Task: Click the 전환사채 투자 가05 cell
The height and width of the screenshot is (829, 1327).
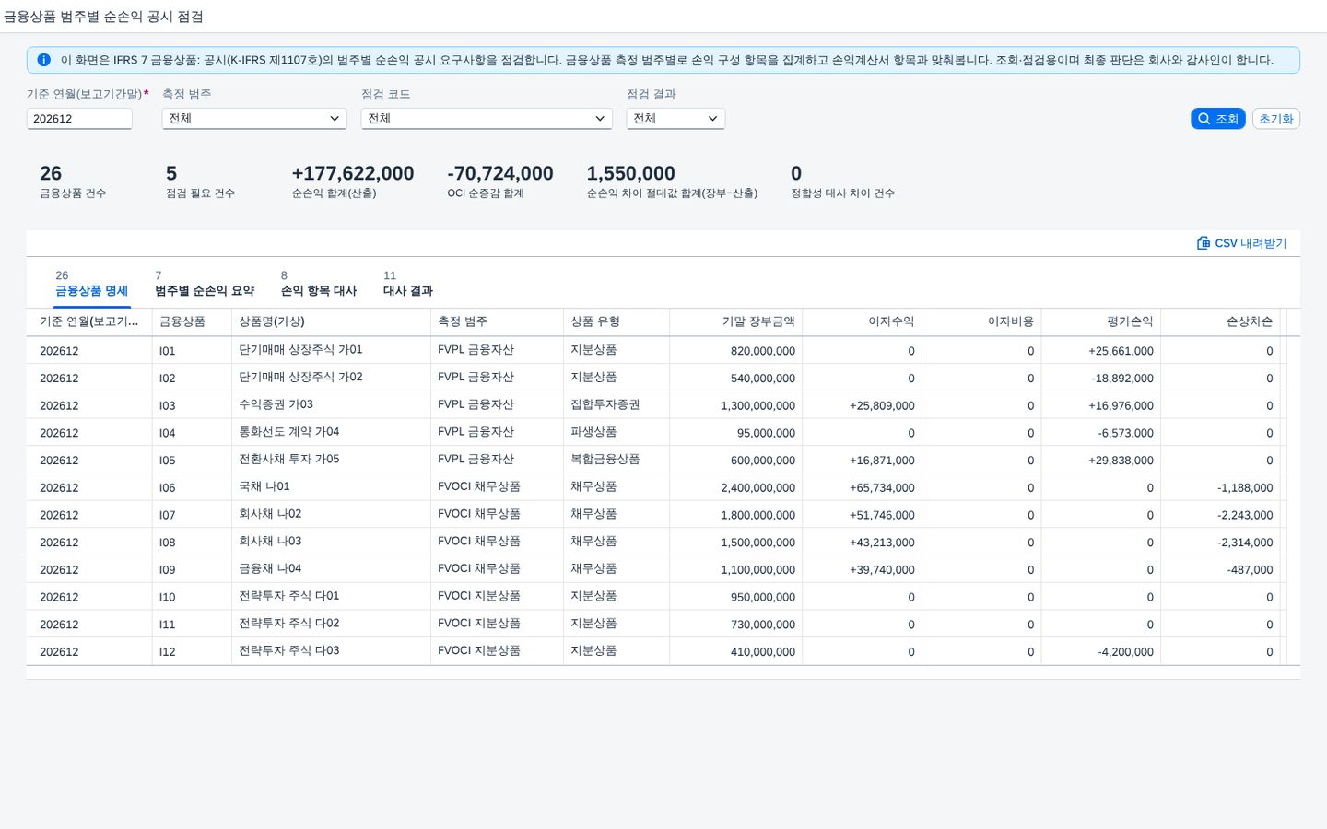Action: click(x=331, y=460)
